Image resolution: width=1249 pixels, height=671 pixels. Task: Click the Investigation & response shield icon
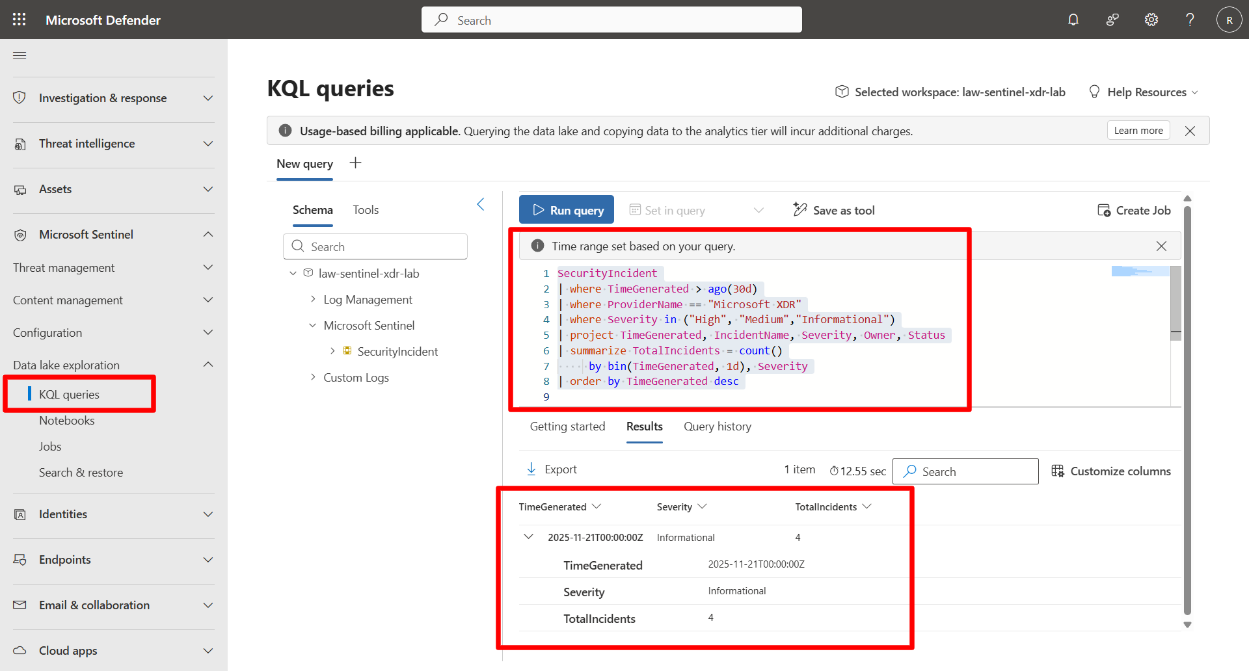[x=20, y=98]
